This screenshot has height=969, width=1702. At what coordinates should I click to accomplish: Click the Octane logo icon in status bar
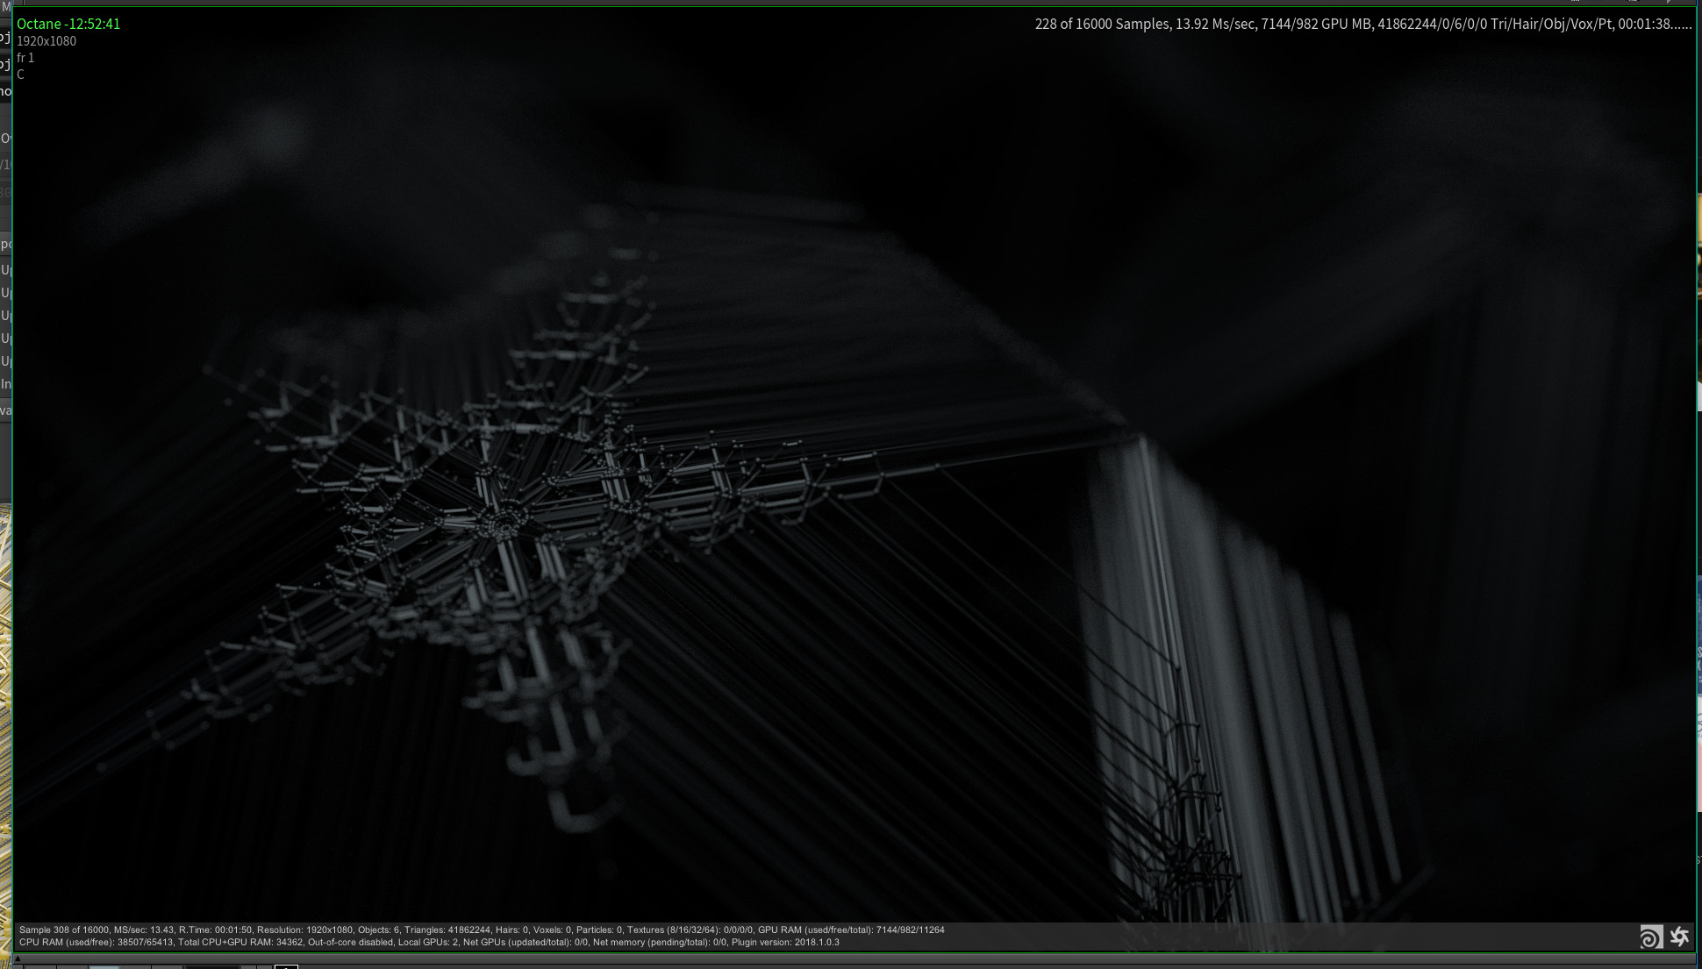click(x=1679, y=937)
